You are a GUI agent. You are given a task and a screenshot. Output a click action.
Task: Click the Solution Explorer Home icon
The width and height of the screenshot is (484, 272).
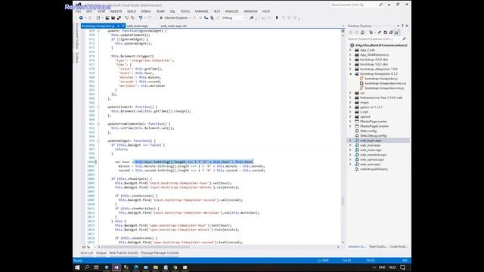click(x=362, y=32)
